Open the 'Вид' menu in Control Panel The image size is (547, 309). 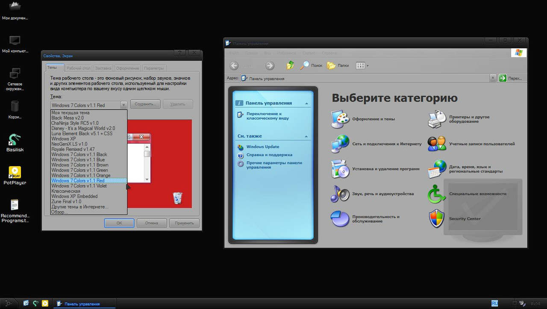coord(268,53)
